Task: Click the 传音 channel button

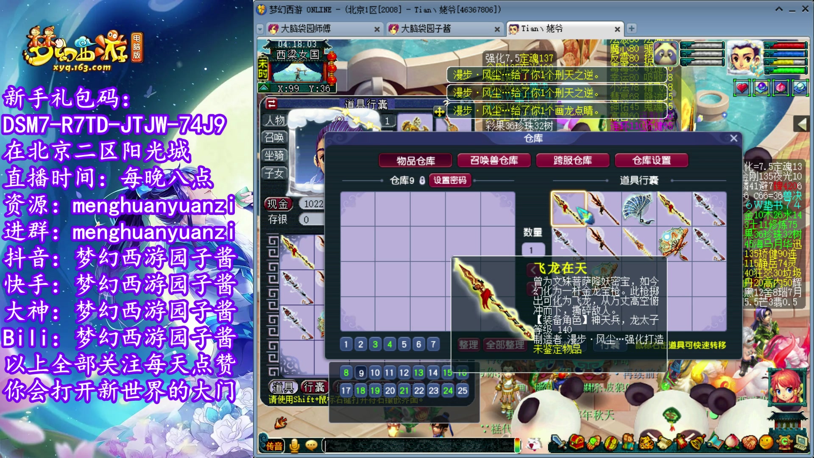Action: (x=274, y=446)
